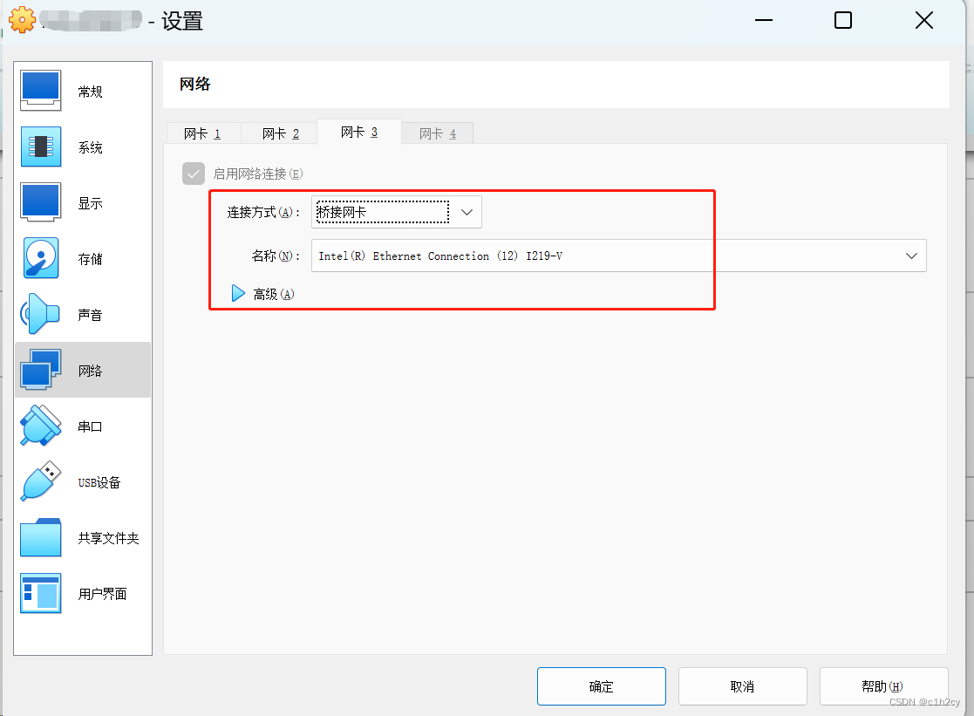This screenshot has height=716, width=974.
Task: Click the 常规 label in sidebar
Action: click(90, 92)
